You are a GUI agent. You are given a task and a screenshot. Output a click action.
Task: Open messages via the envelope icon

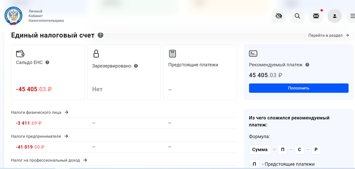click(316, 16)
